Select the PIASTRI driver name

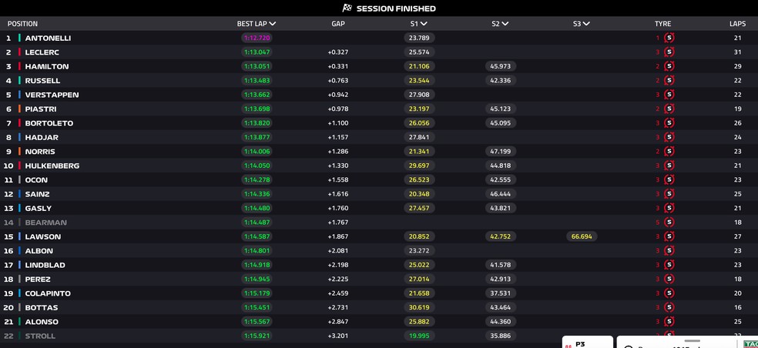coord(41,109)
